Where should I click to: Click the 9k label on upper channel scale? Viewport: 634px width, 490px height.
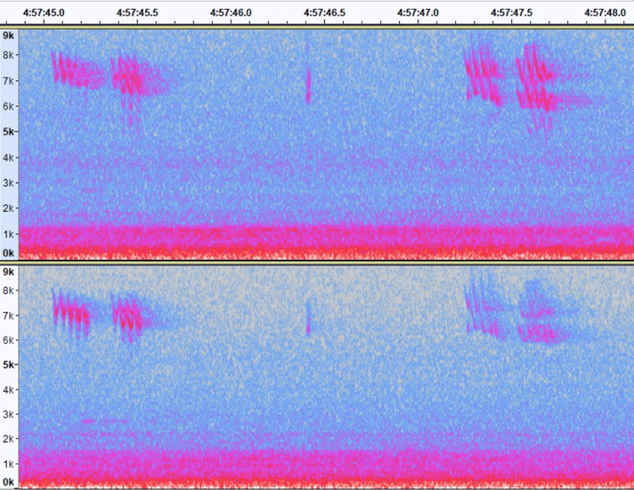pyautogui.click(x=8, y=36)
